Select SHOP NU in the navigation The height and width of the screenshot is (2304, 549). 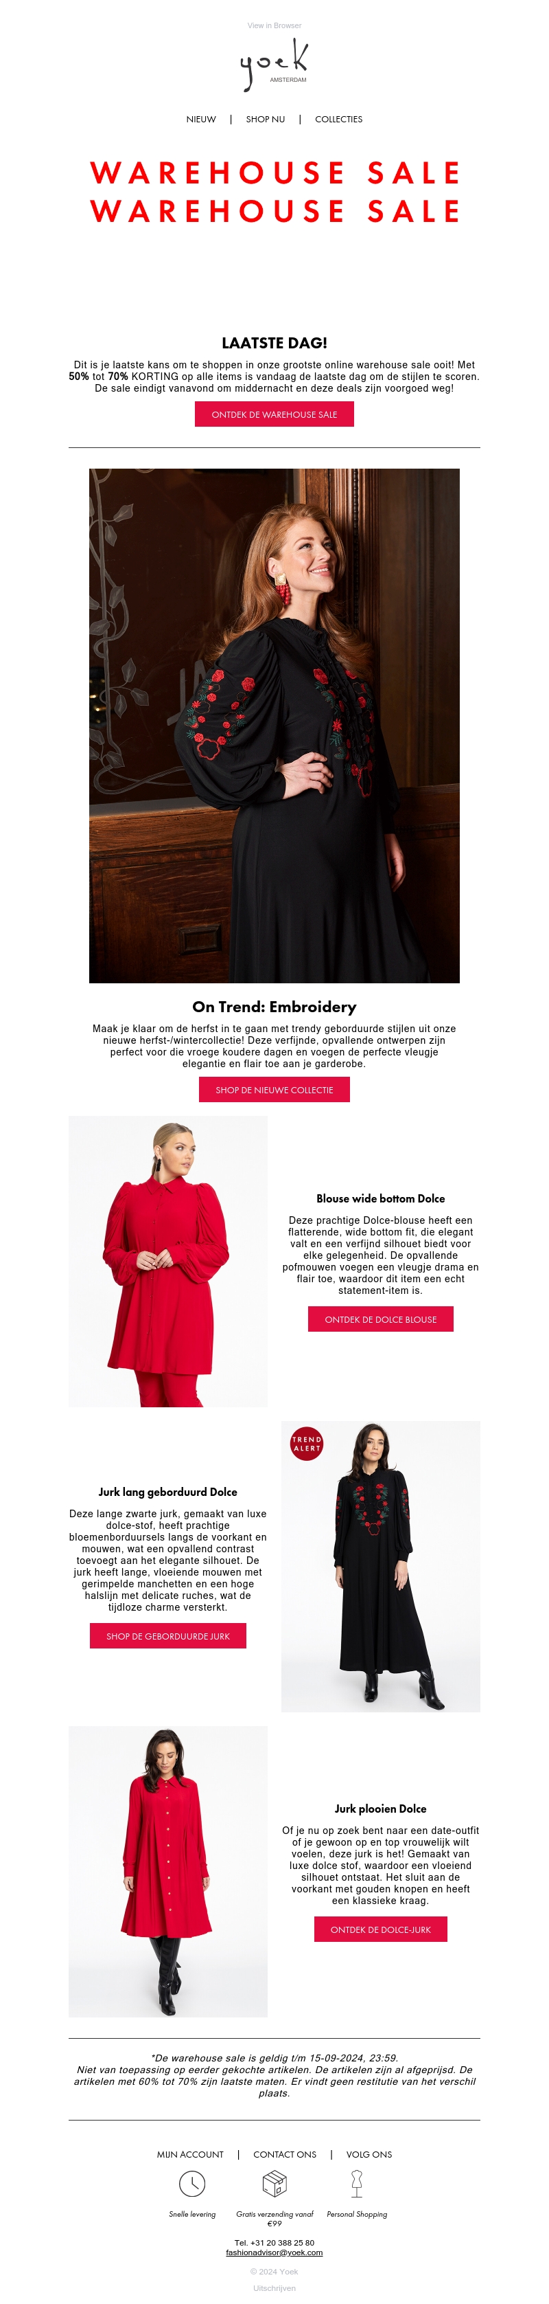[265, 119]
